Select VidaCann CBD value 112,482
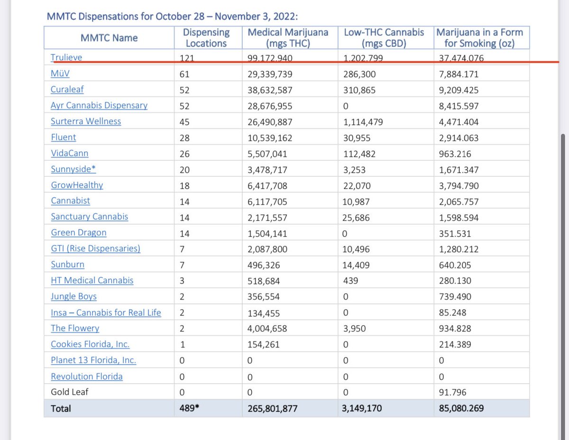This screenshot has width=569, height=440. click(x=360, y=154)
